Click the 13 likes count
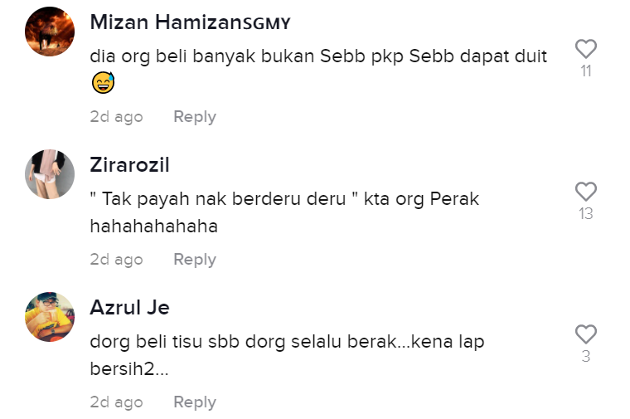This screenshot has width=630, height=419. click(x=586, y=214)
